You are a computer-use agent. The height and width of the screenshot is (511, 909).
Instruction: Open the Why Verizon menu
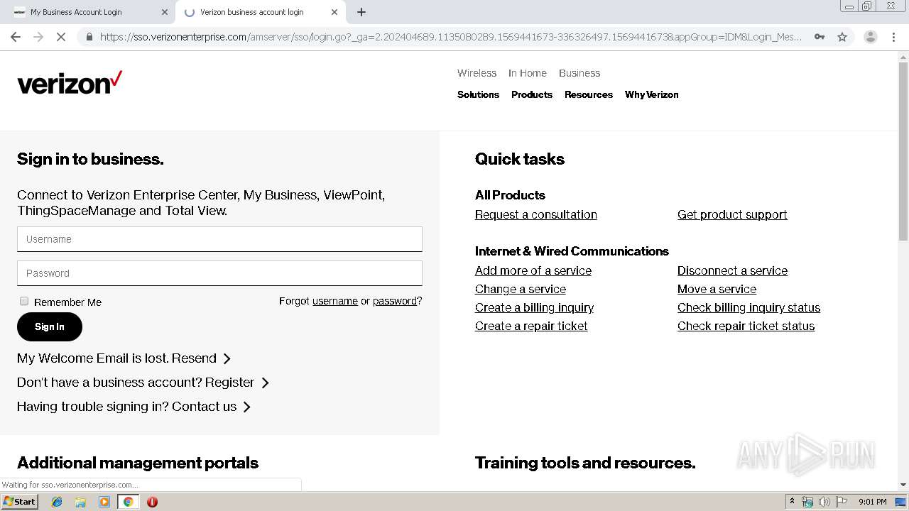(651, 94)
